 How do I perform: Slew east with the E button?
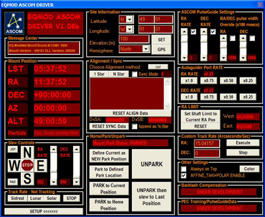41,165
